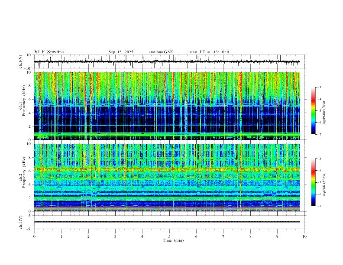Image resolution: width=343 pixels, height=265 pixels.
Task: Click the "Time (min)" axis title
Action: [x=173, y=240]
